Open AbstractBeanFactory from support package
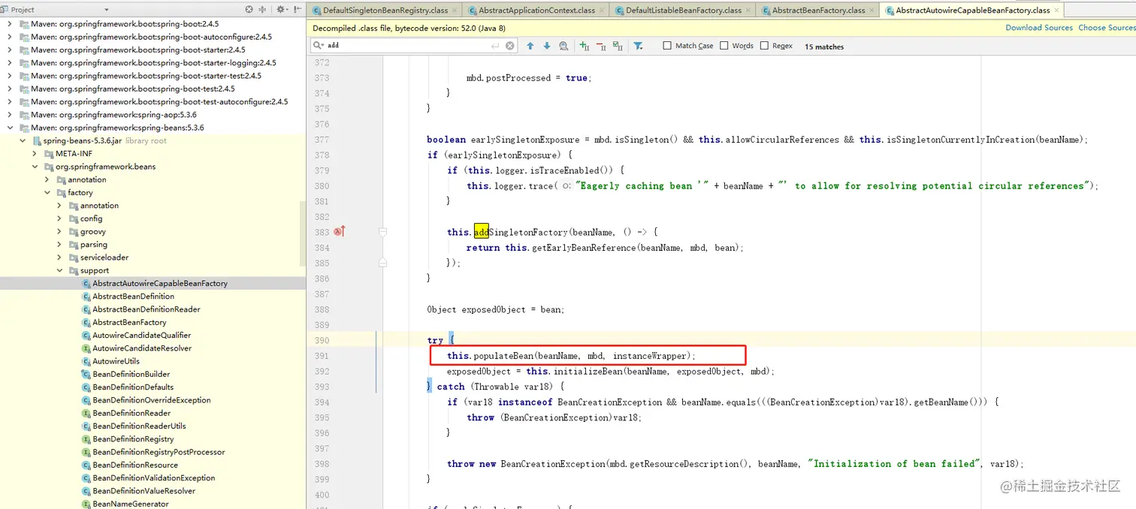 point(129,322)
